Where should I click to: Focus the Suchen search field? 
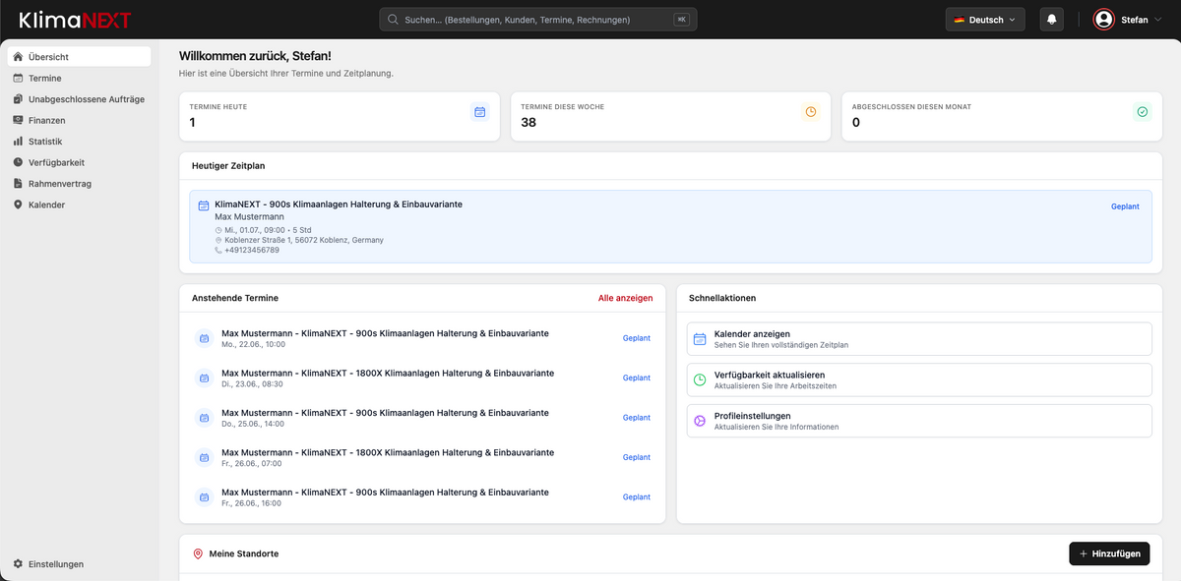click(538, 20)
